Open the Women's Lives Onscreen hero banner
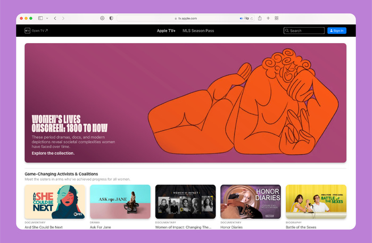The height and width of the screenshot is (243, 372). click(185, 103)
